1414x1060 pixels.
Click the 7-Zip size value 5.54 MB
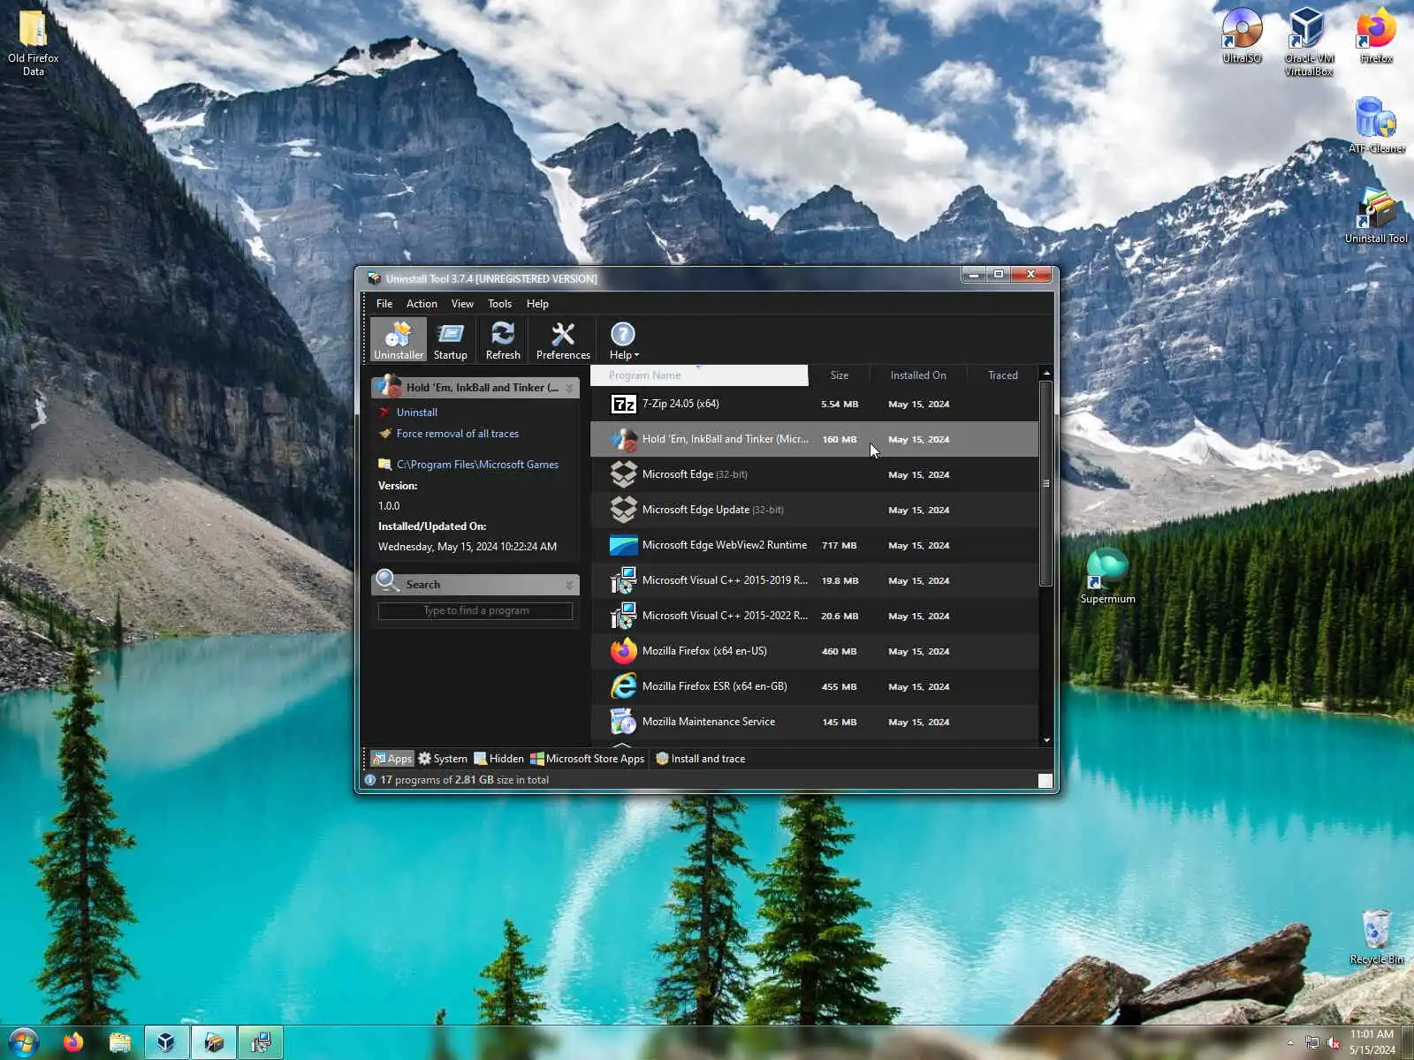pos(839,405)
